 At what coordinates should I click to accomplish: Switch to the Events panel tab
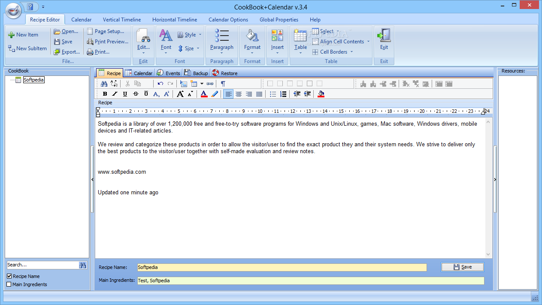tap(168, 73)
